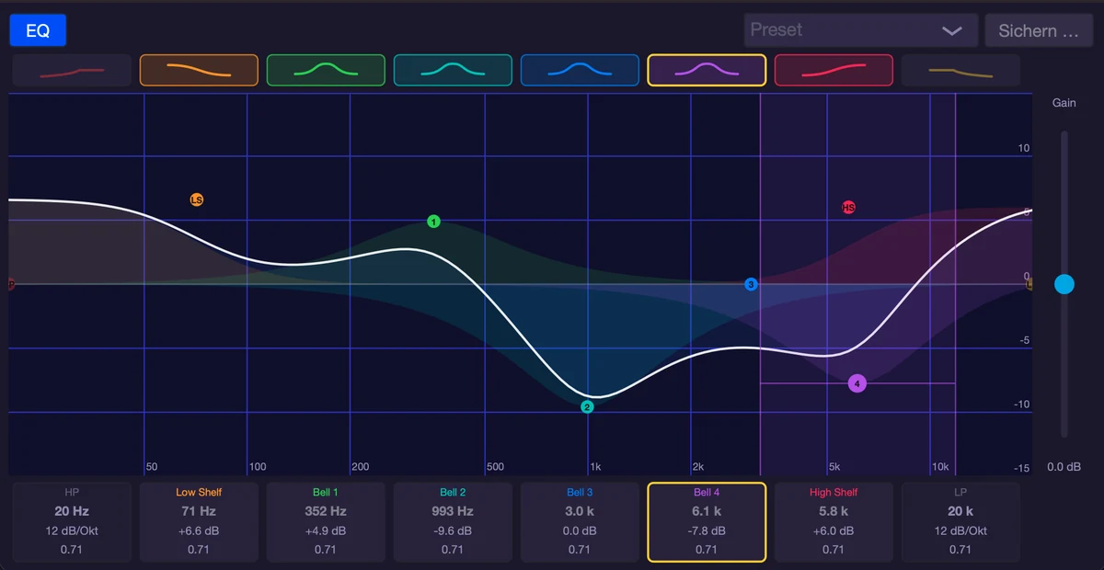Click the Sichern button
The width and height of the screenshot is (1104, 570).
tap(1039, 30)
